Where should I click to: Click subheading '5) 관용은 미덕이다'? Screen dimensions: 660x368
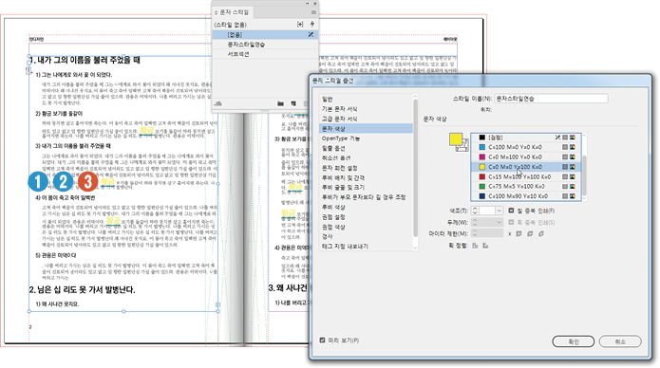56,255
